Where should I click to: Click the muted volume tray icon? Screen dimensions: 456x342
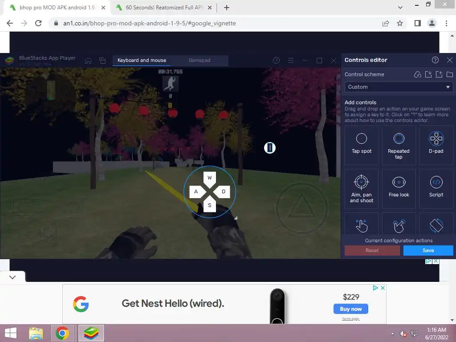(403, 334)
